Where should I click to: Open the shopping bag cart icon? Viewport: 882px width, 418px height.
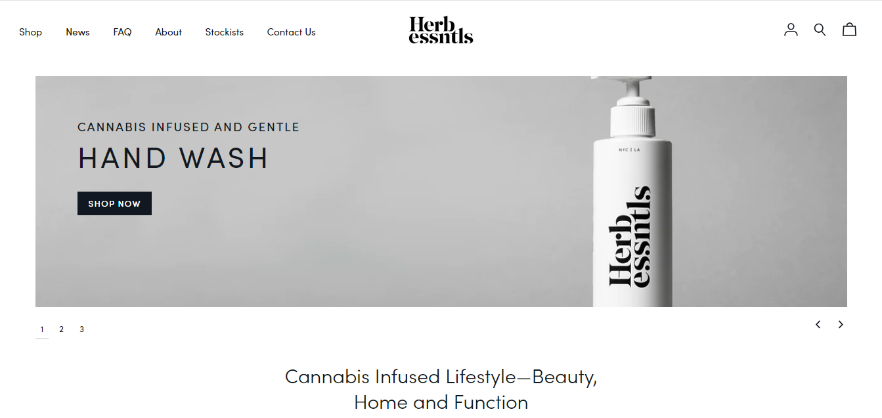pos(849,30)
